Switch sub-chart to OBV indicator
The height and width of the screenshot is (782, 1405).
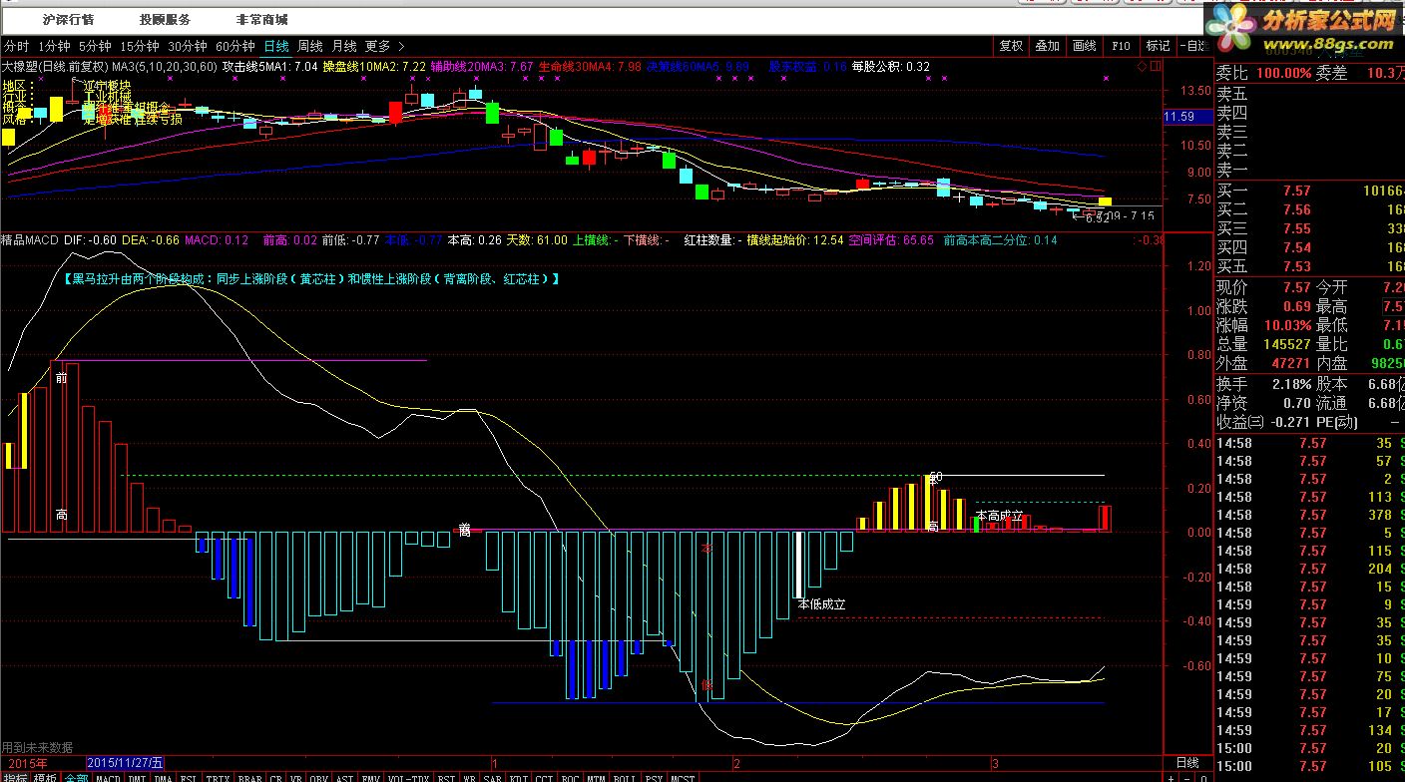[319, 776]
